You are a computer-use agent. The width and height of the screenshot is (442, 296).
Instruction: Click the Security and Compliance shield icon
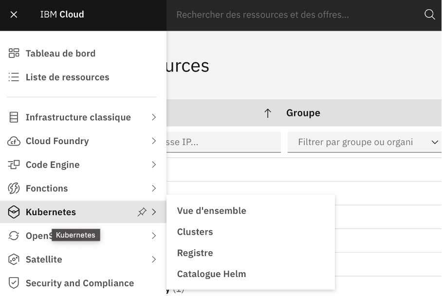(14, 283)
